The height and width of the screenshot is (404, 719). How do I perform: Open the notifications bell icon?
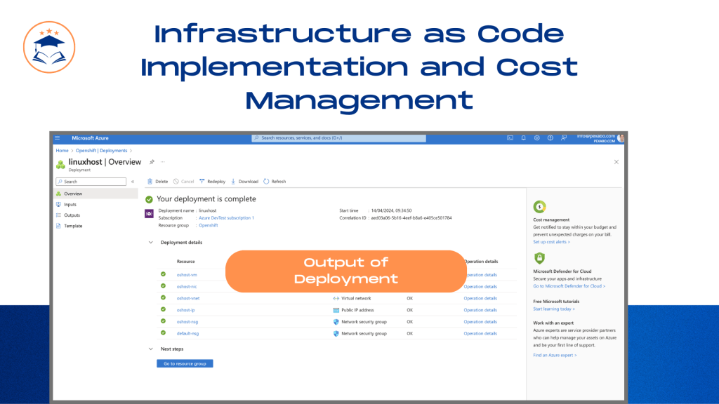pyautogui.click(x=523, y=138)
